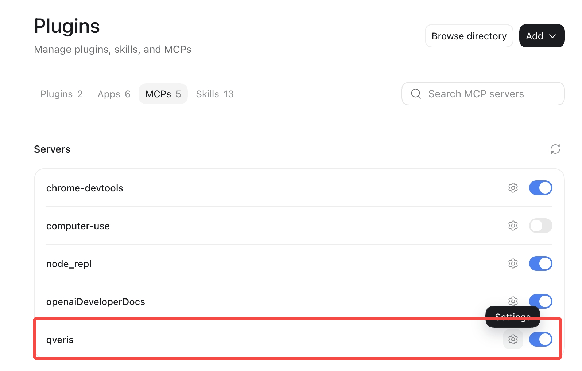582x371 pixels.
Task: Click the Browse directory button
Action: (469, 36)
